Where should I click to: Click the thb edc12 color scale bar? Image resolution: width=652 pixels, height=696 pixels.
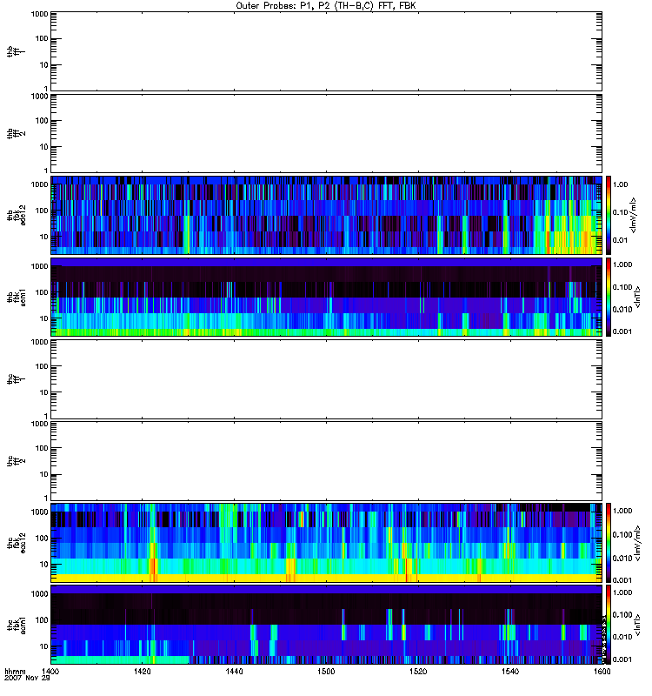(x=609, y=215)
